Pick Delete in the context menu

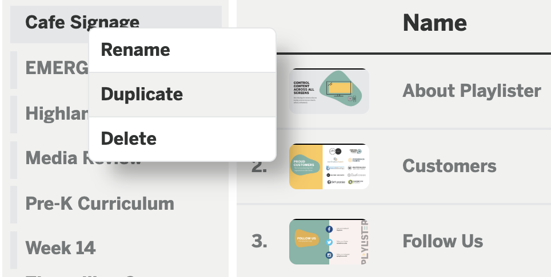182,138
